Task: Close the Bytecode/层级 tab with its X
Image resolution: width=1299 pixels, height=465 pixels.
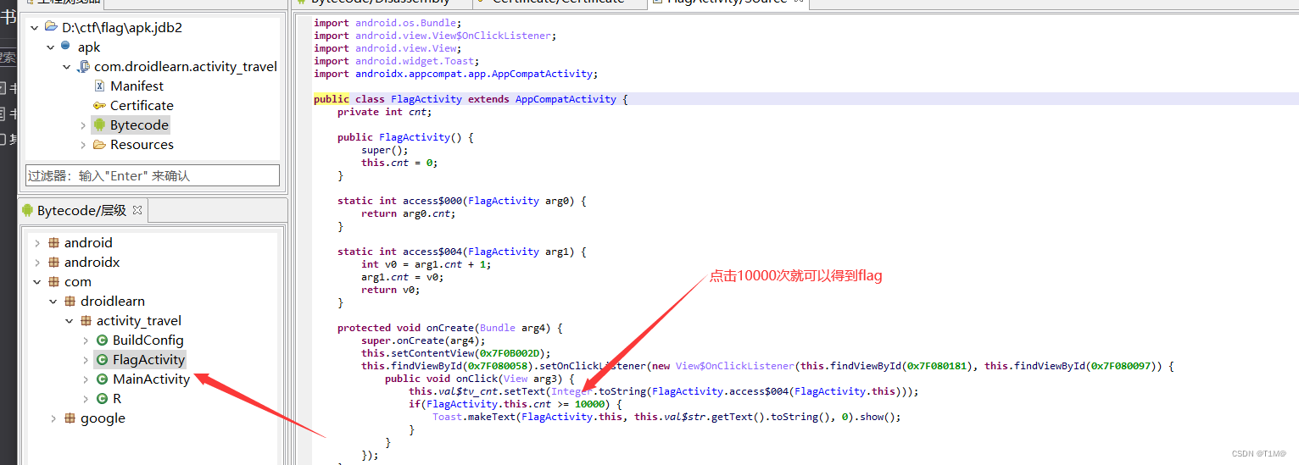Action: pos(137,209)
